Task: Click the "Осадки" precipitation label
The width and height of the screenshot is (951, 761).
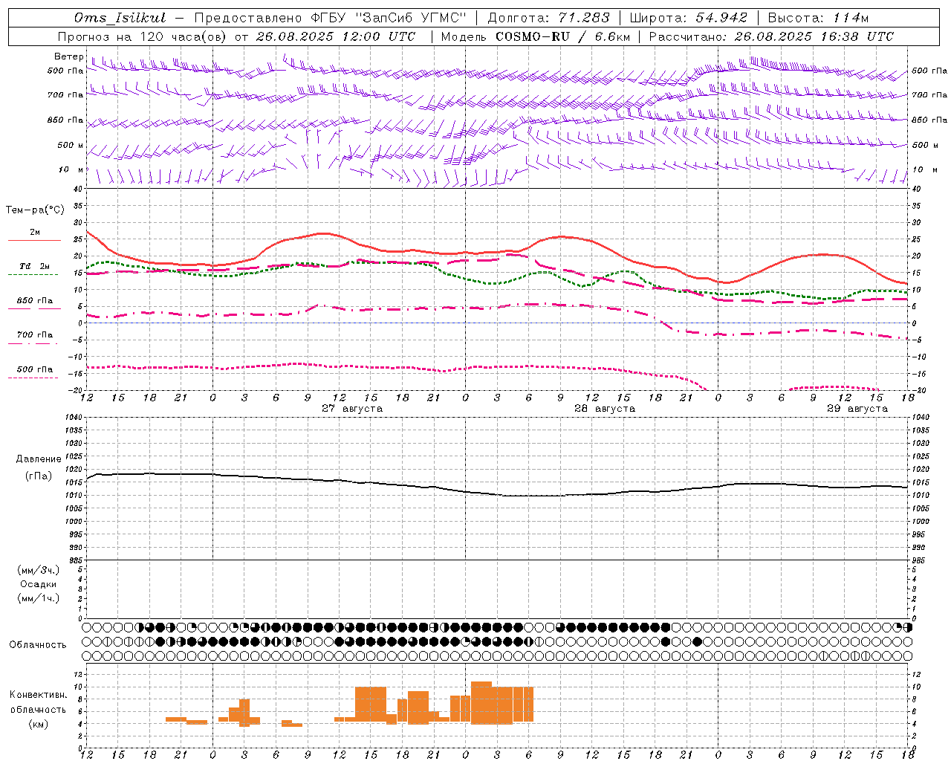Action: coord(39,584)
